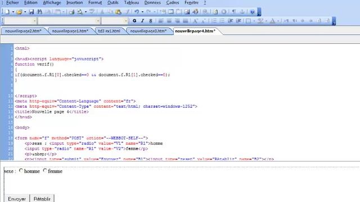Click the title line 'Nouvelle page 4' in the code

click(52, 112)
